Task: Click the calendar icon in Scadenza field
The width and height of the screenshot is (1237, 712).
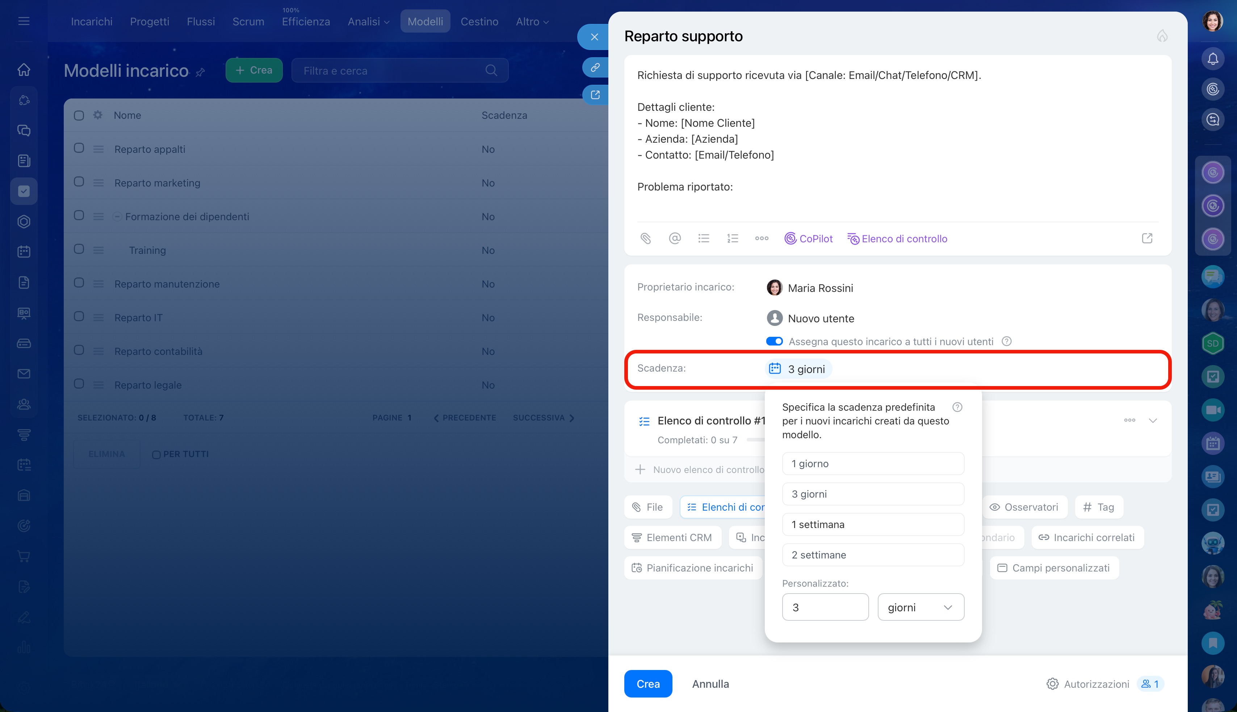Action: 775,369
